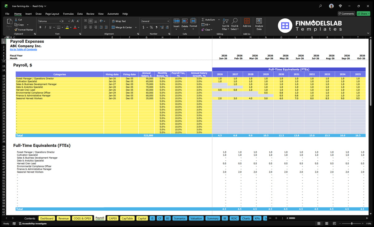This screenshot has height=227, width=374.
Task: Click Accessibility: Investigate in status bar
Action: (32, 224)
